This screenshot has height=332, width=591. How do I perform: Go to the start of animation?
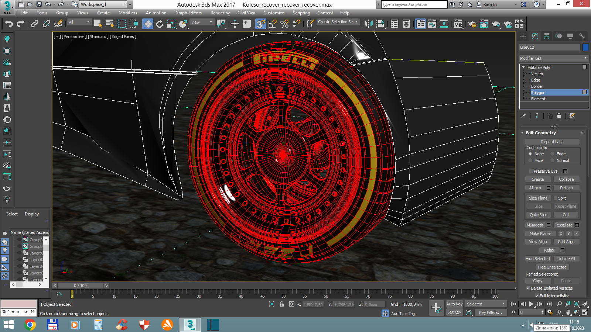tap(513, 304)
